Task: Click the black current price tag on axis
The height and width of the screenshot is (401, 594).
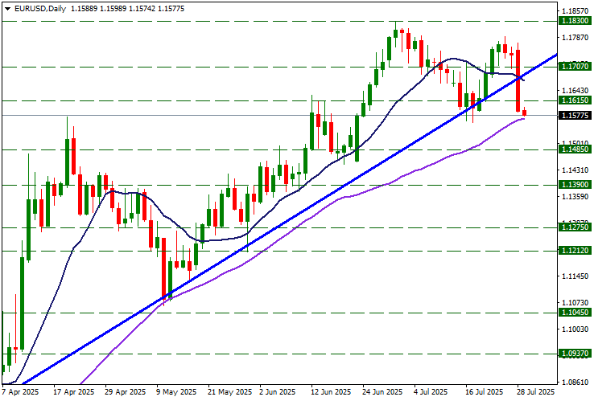Action: (575, 115)
